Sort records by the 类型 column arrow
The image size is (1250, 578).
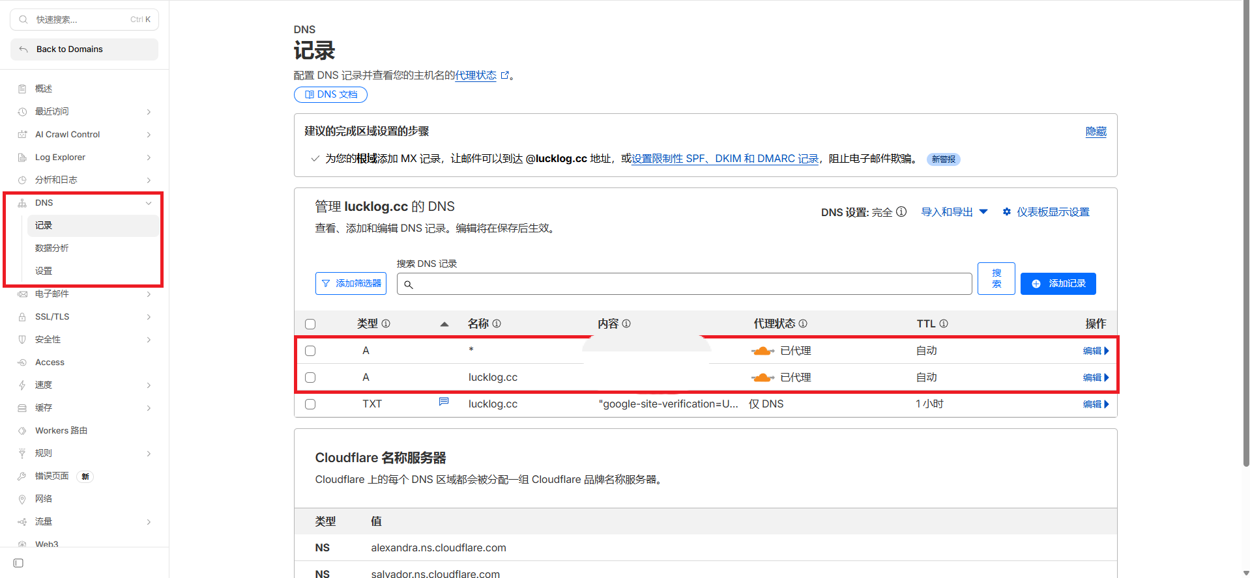click(444, 324)
